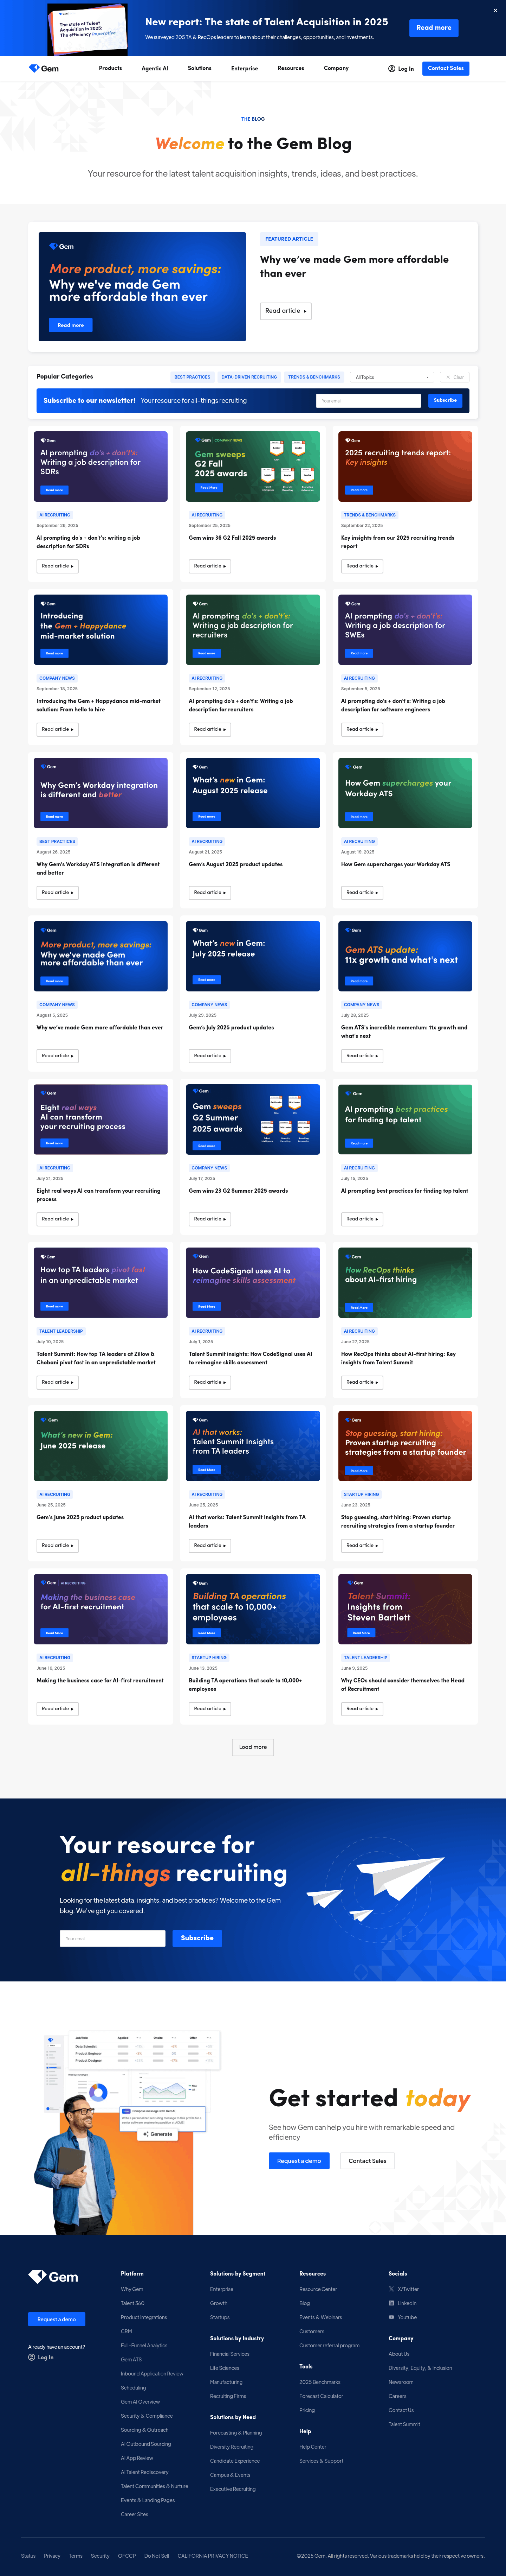Filter by Data-Driven Recruiting category
The height and width of the screenshot is (2576, 506).
(x=248, y=377)
